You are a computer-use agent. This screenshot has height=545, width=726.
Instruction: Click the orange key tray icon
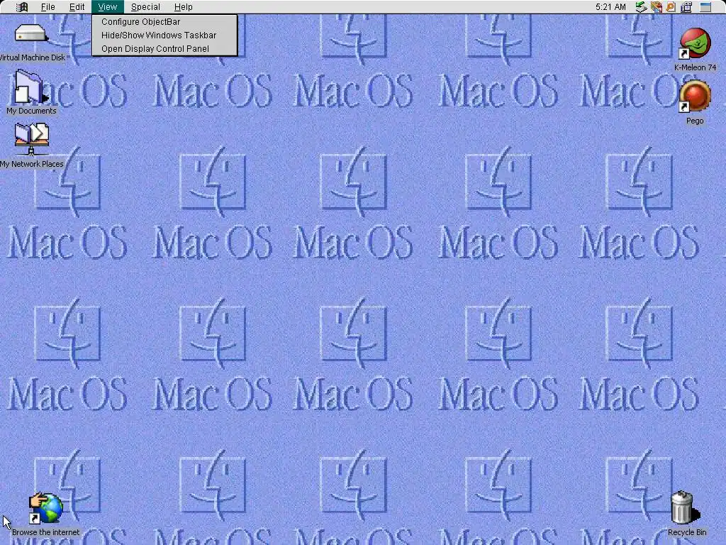pos(671,7)
